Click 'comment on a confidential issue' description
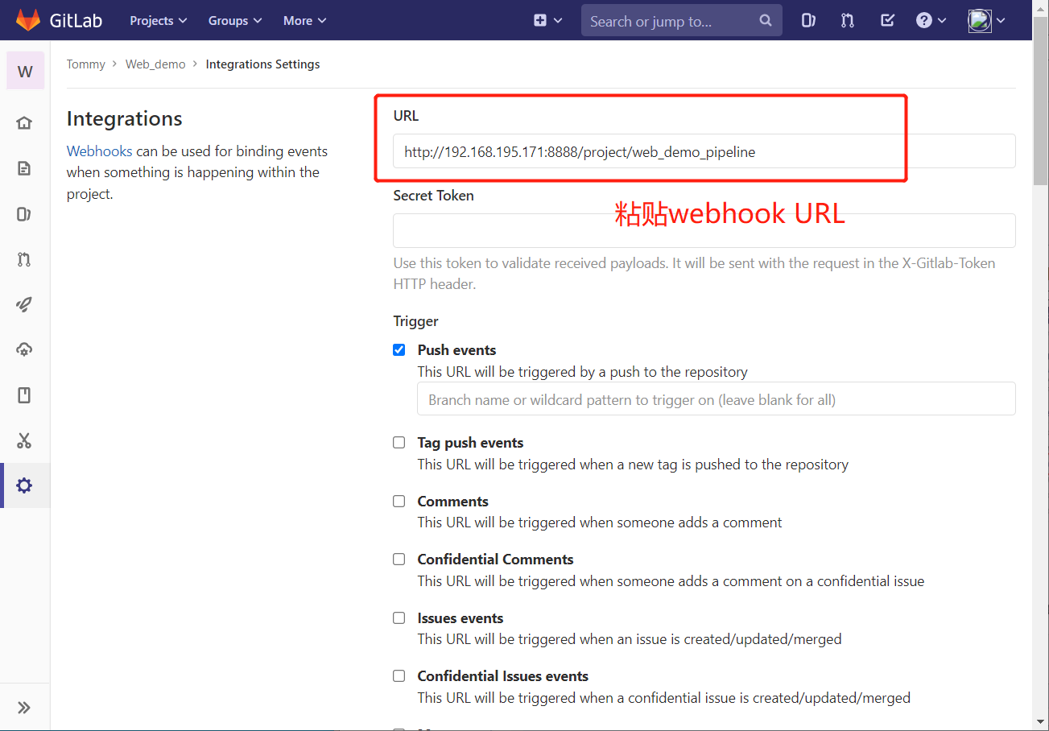Viewport: 1049px width, 731px height. click(x=671, y=581)
